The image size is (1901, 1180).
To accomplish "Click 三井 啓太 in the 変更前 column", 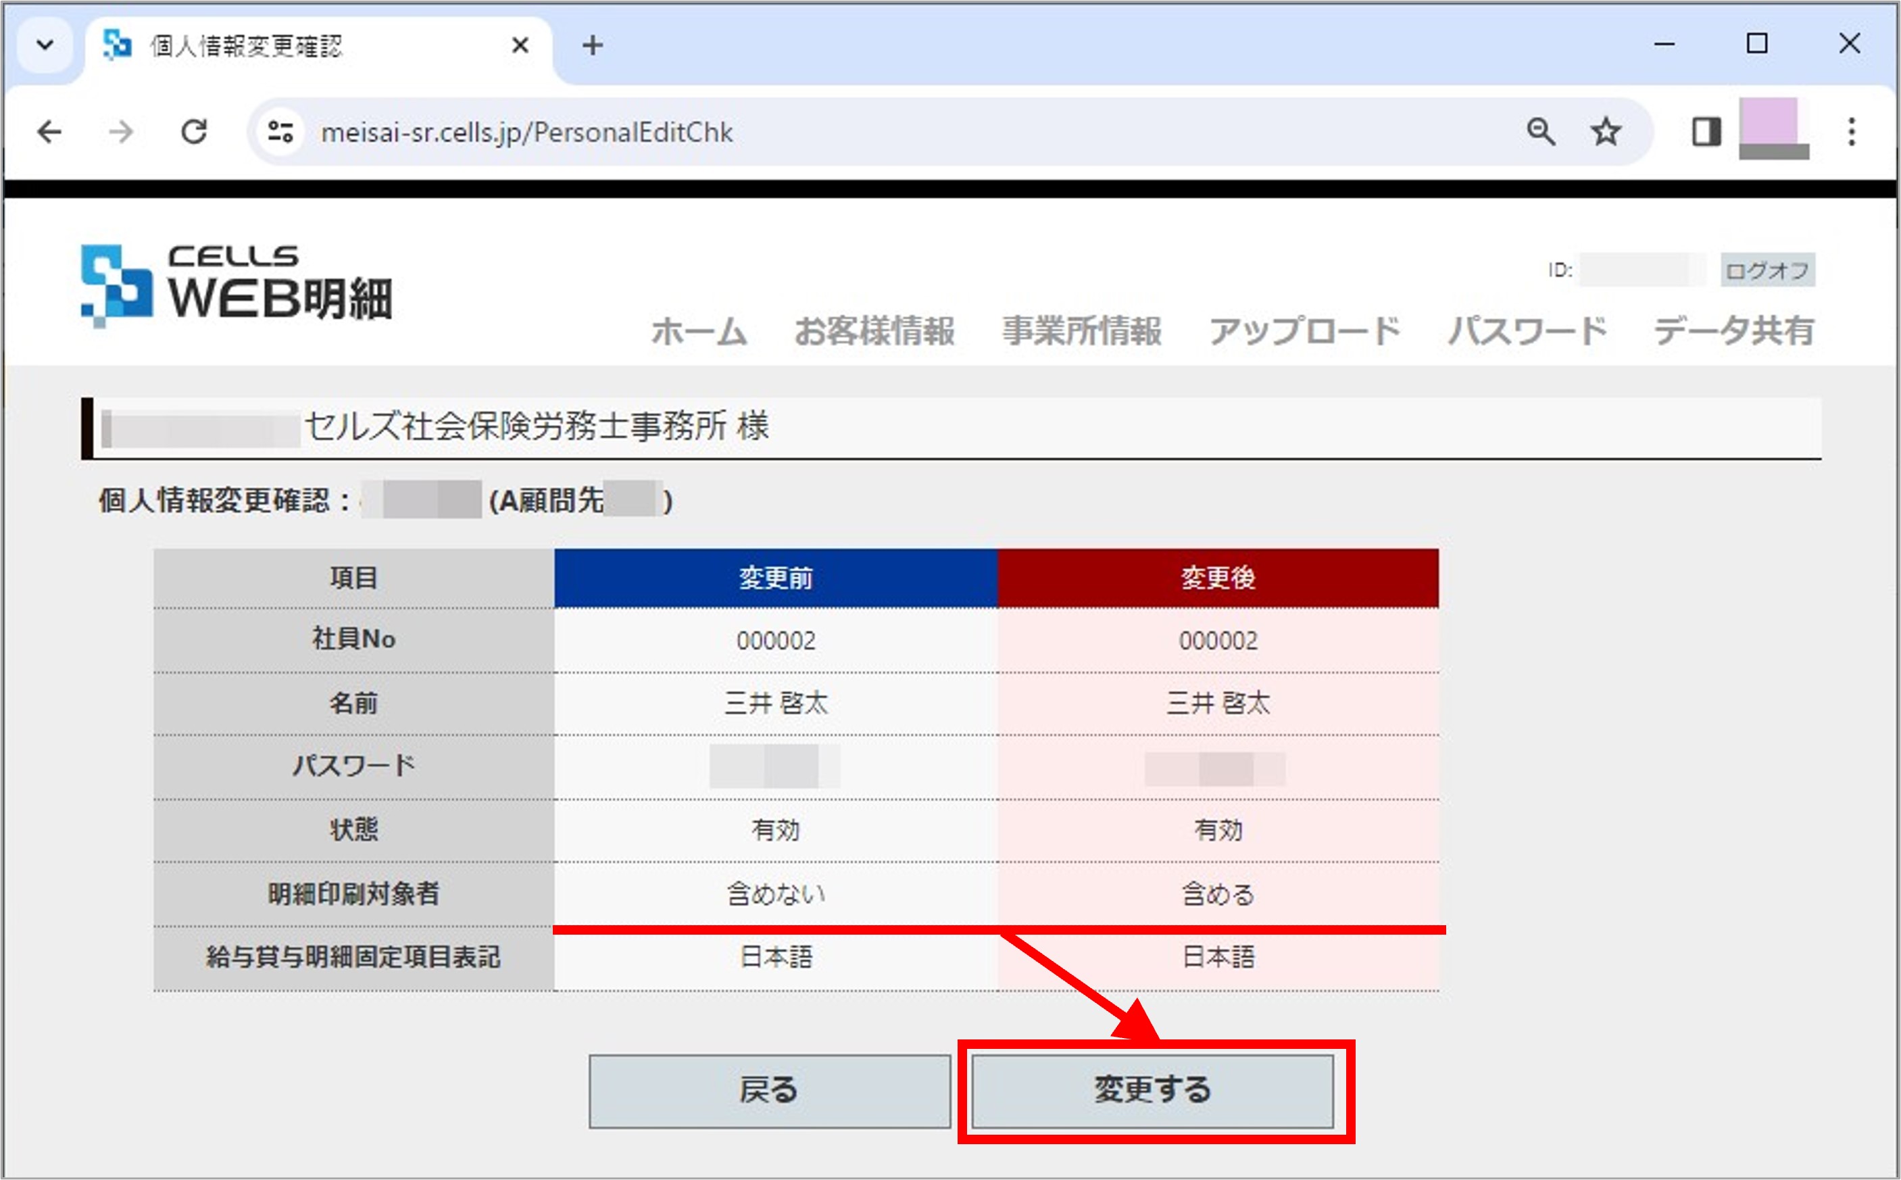I will coord(776,704).
